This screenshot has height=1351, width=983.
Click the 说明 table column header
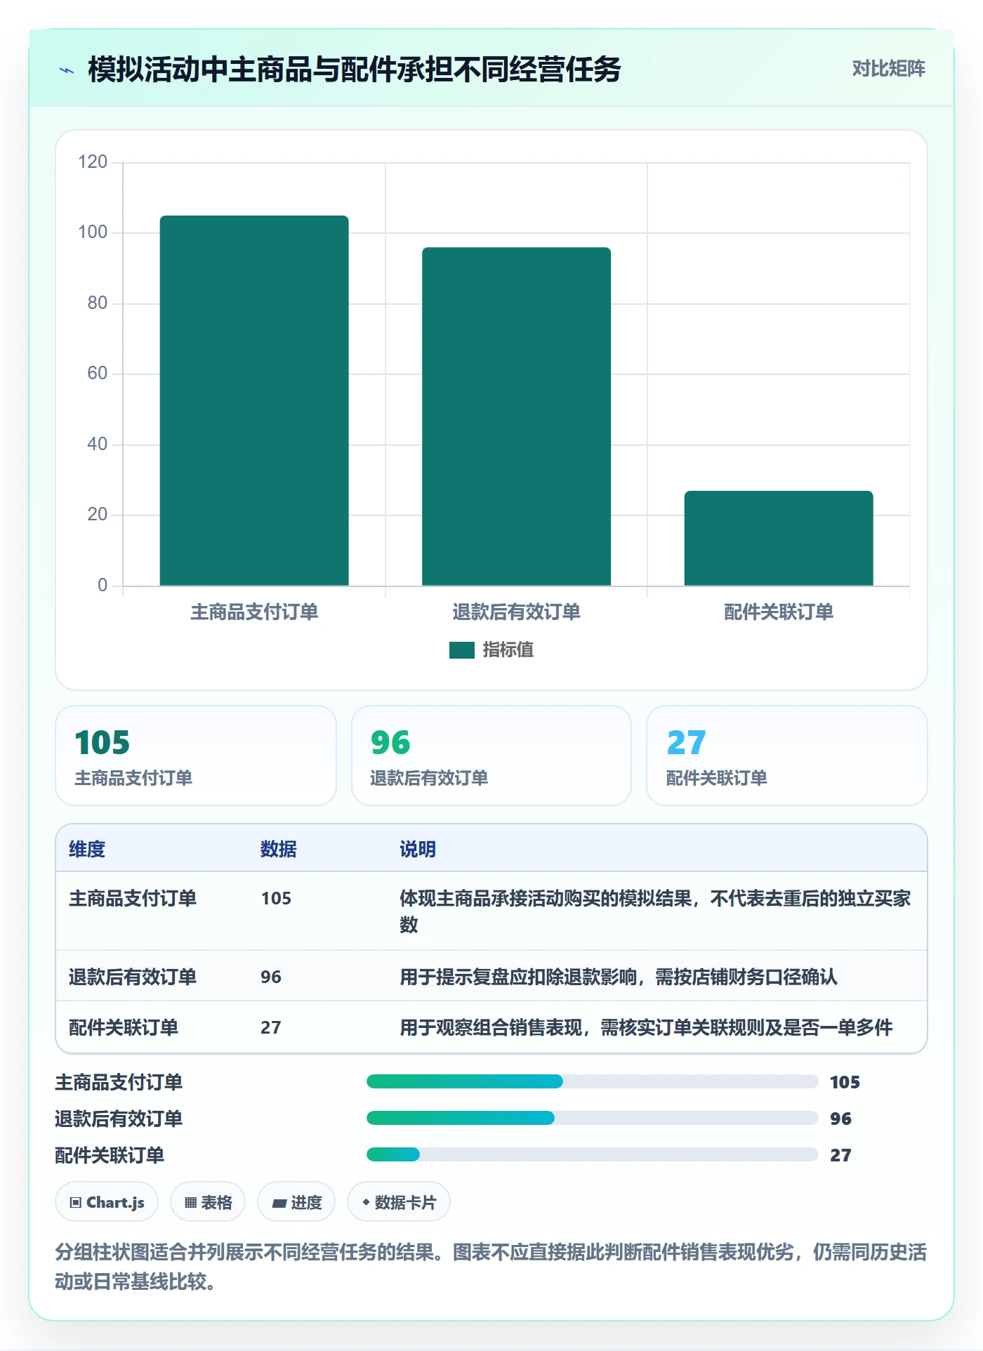(418, 850)
